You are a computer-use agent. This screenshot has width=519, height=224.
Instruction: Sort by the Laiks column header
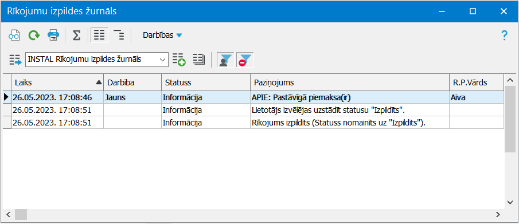point(57,82)
